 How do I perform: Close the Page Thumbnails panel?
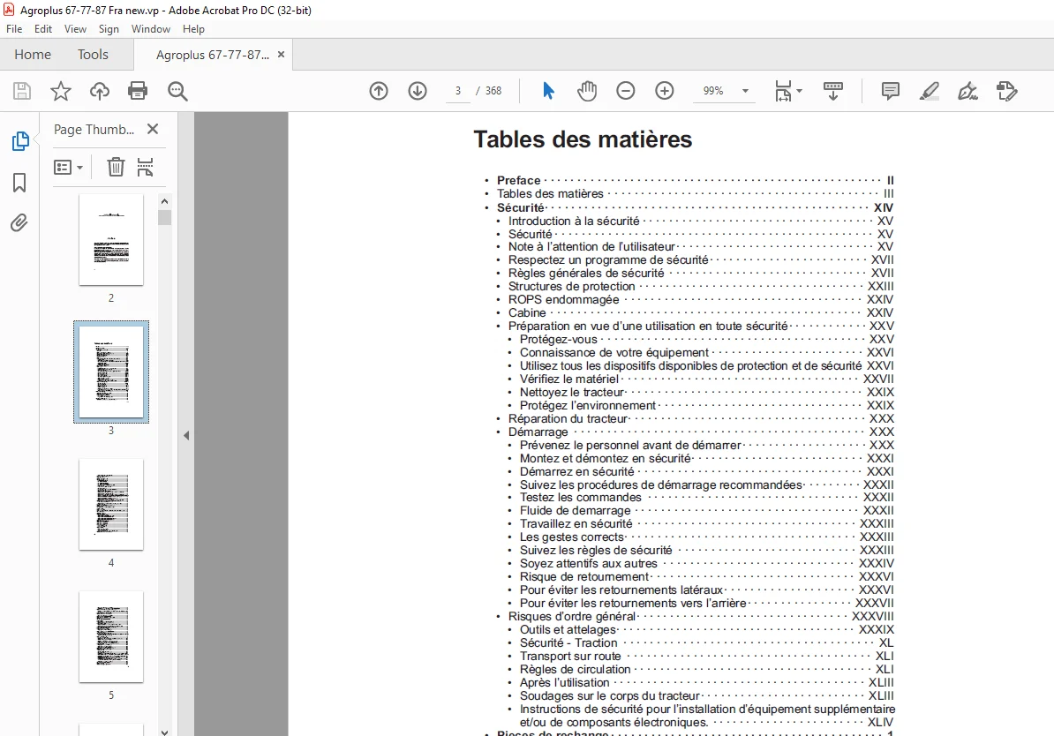153,129
